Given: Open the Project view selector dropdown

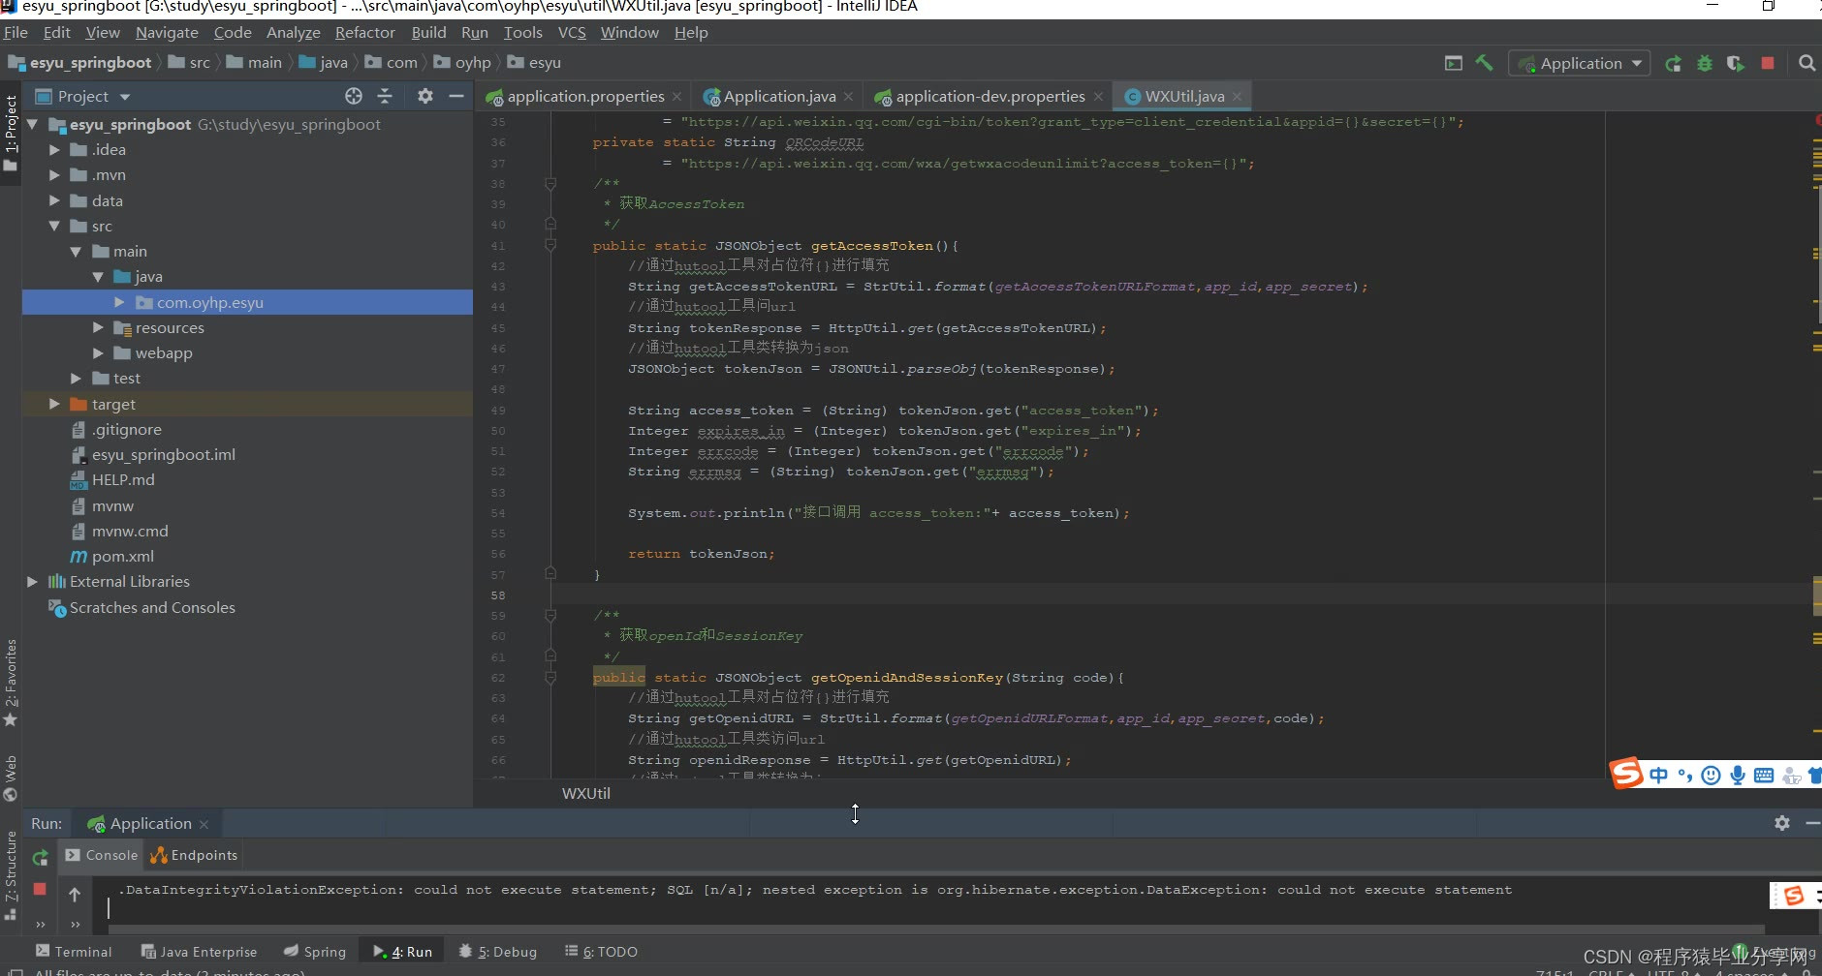Looking at the screenshot, I should pyautogui.click(x=82, y=96).
